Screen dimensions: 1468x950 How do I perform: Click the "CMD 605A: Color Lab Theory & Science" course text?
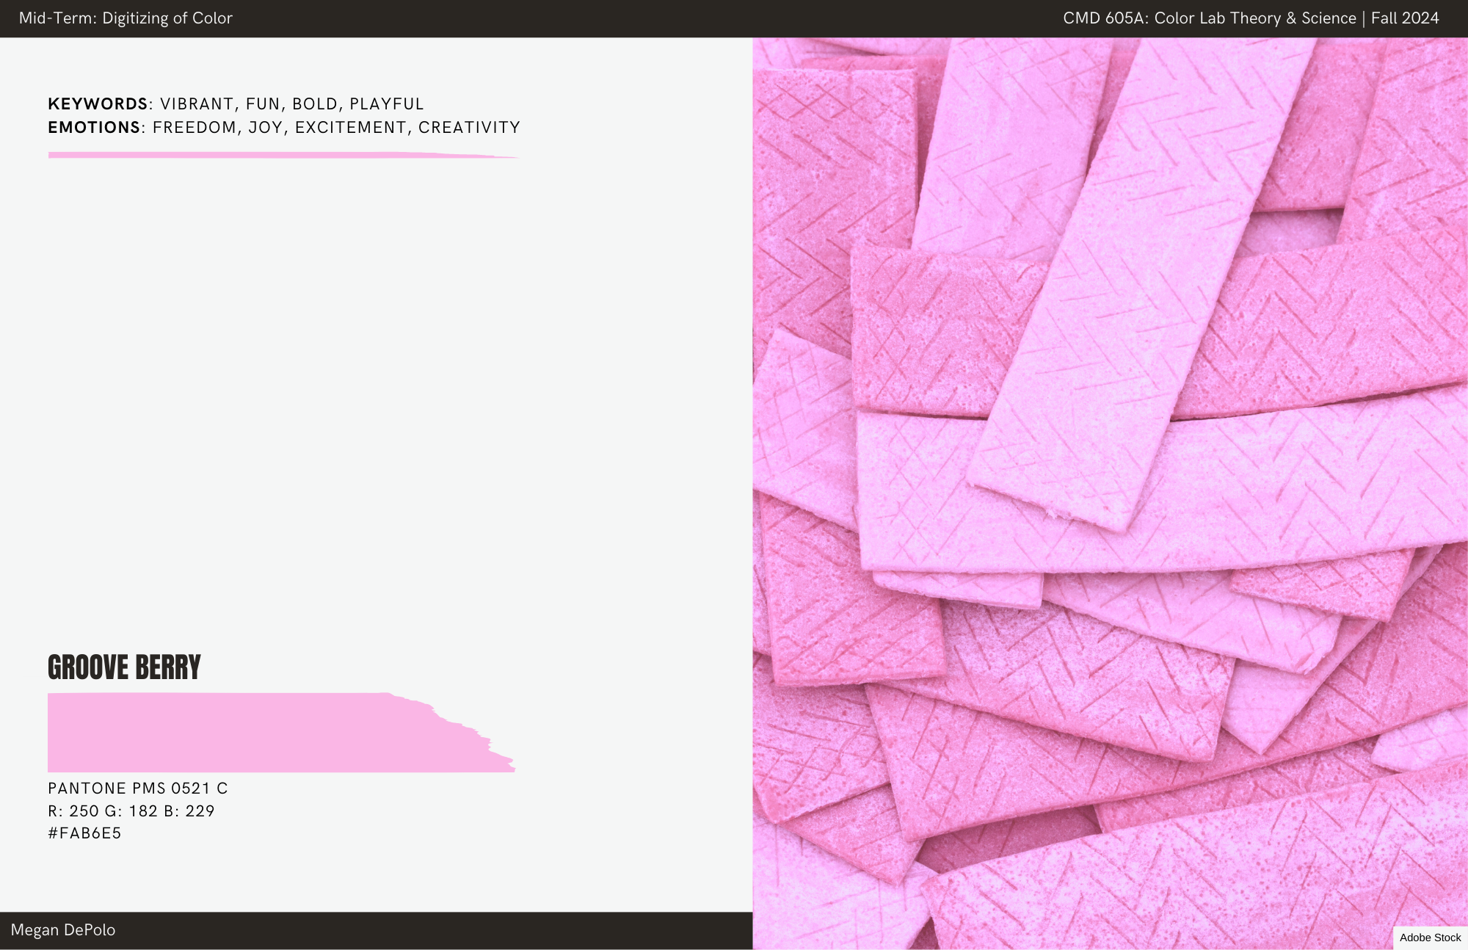[1209, 18]
